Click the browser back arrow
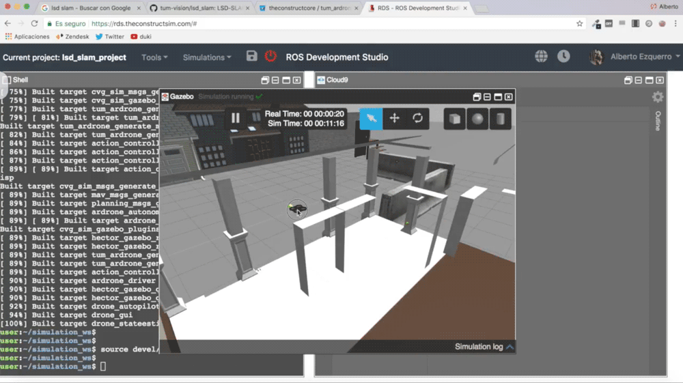This screenshot has height=383, width=683. point(8,23)
